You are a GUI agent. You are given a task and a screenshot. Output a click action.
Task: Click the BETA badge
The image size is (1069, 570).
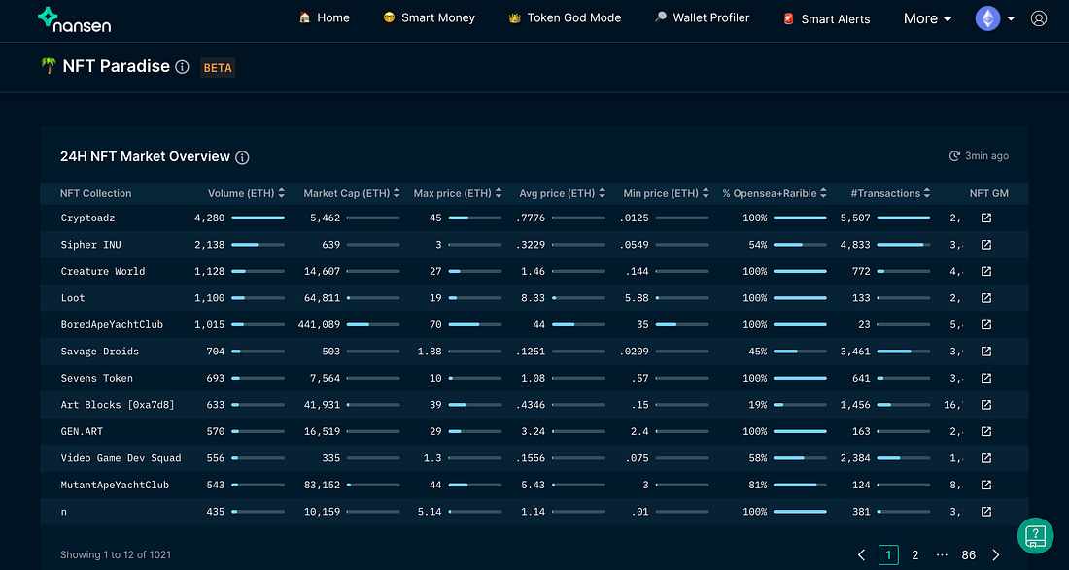(x=218, y=67)
